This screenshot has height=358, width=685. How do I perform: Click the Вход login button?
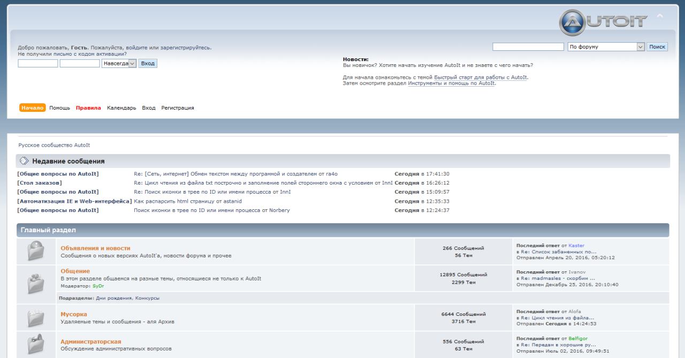[x=148, y=63]
